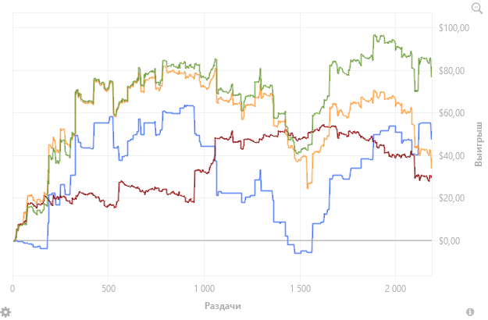
Task: Click the 0 label on the x-axis
Action: [13, 287]
